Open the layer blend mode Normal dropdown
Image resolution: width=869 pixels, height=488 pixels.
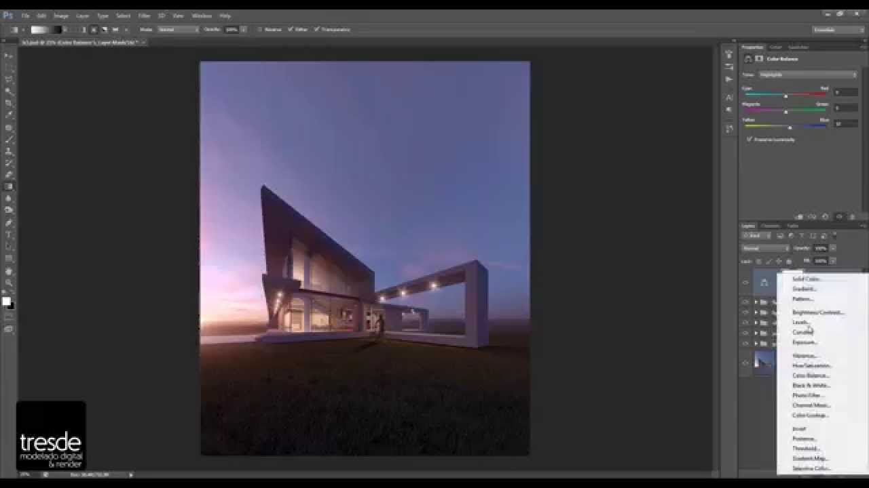coord(765,248)
